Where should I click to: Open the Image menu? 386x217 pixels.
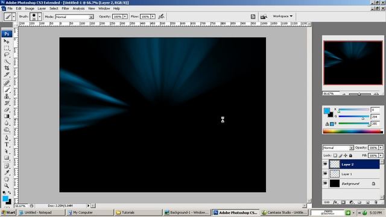pyautogui.click(x=30, y=8)
